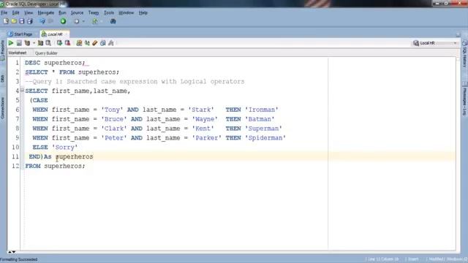The image size is (468, 263).
Task: Click the Open folder icon in main toolbar
Action: pyautogui.click(x=14, y=21)
